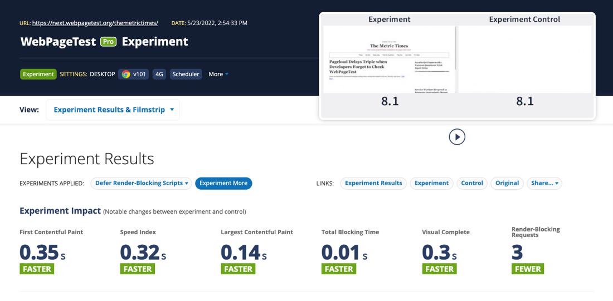Click the FASTER label under First Contentful Paint

pos(37,269)
